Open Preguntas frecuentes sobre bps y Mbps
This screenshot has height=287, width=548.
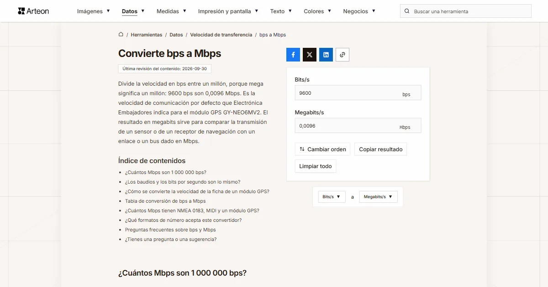pyautogui.click(x=170, y=230)
